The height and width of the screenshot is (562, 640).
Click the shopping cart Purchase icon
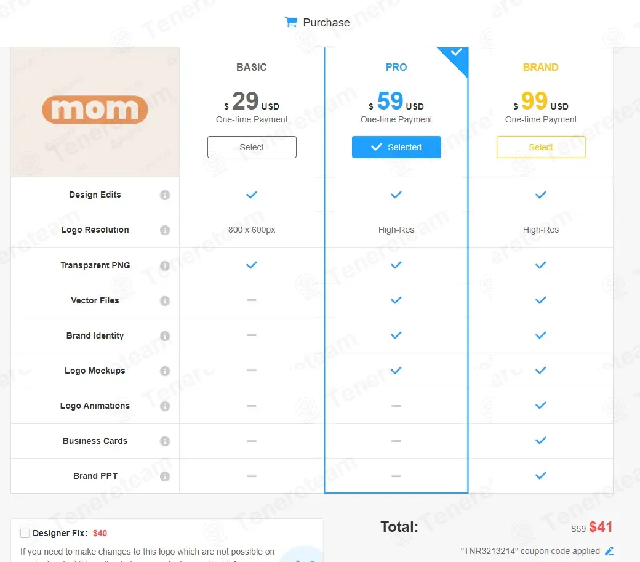point(290,22)
